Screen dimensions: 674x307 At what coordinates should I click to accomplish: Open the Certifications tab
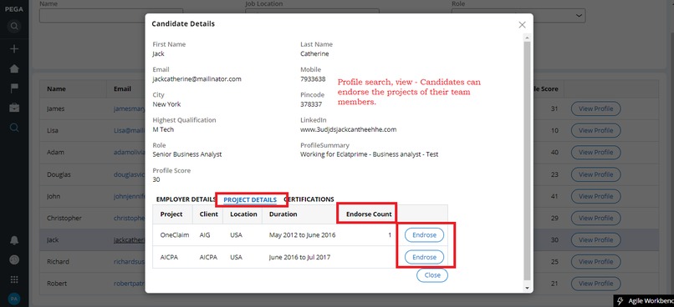tap(309, 199)
